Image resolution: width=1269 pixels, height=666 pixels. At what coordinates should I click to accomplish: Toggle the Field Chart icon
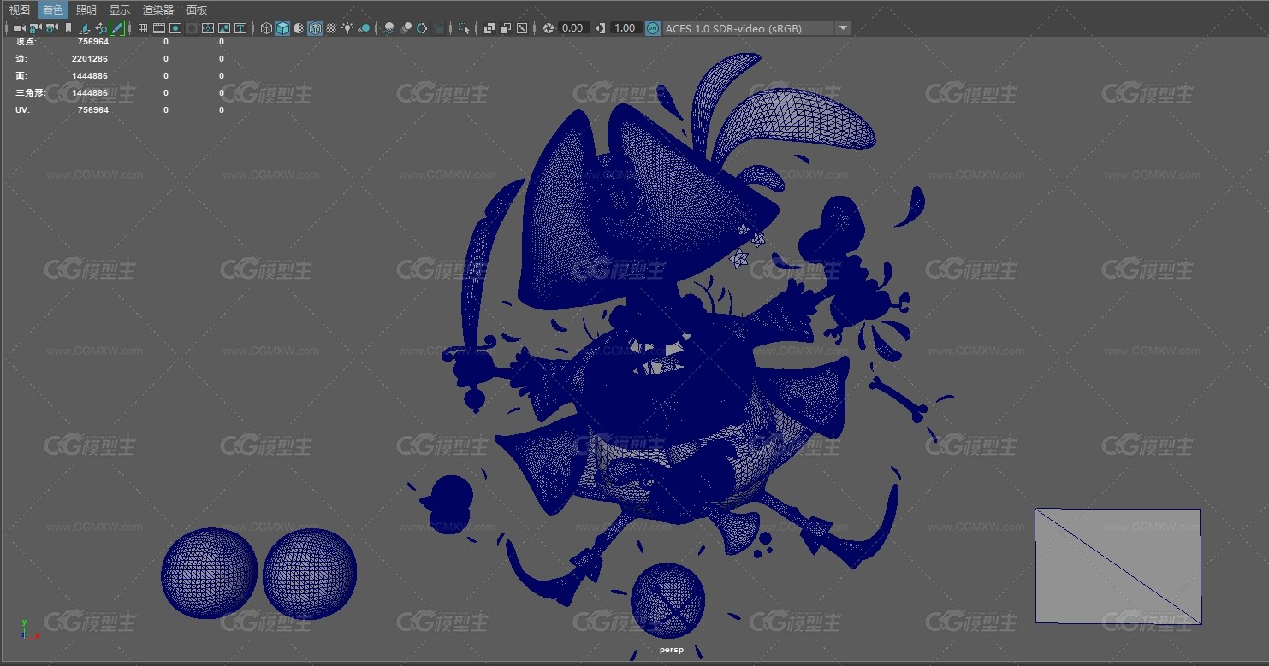click(208, 28)
